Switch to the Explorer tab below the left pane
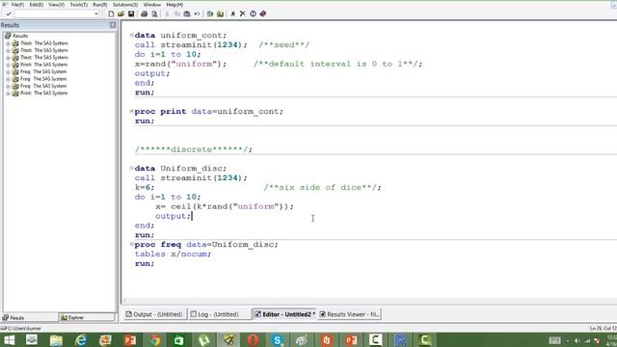Image resolution: width=617 pixels, height=347 pixels. (87, 317)
